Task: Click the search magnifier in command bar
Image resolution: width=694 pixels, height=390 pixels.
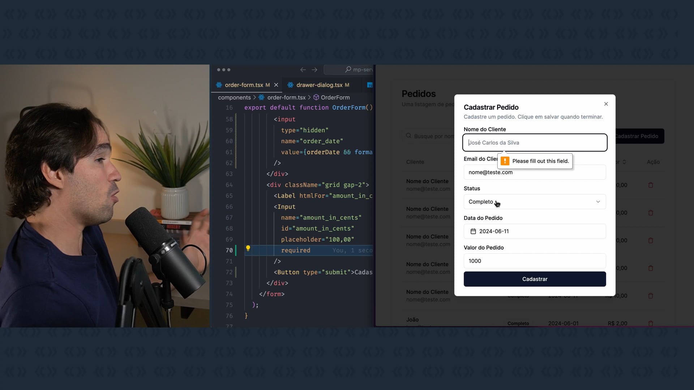Action: 348,69
